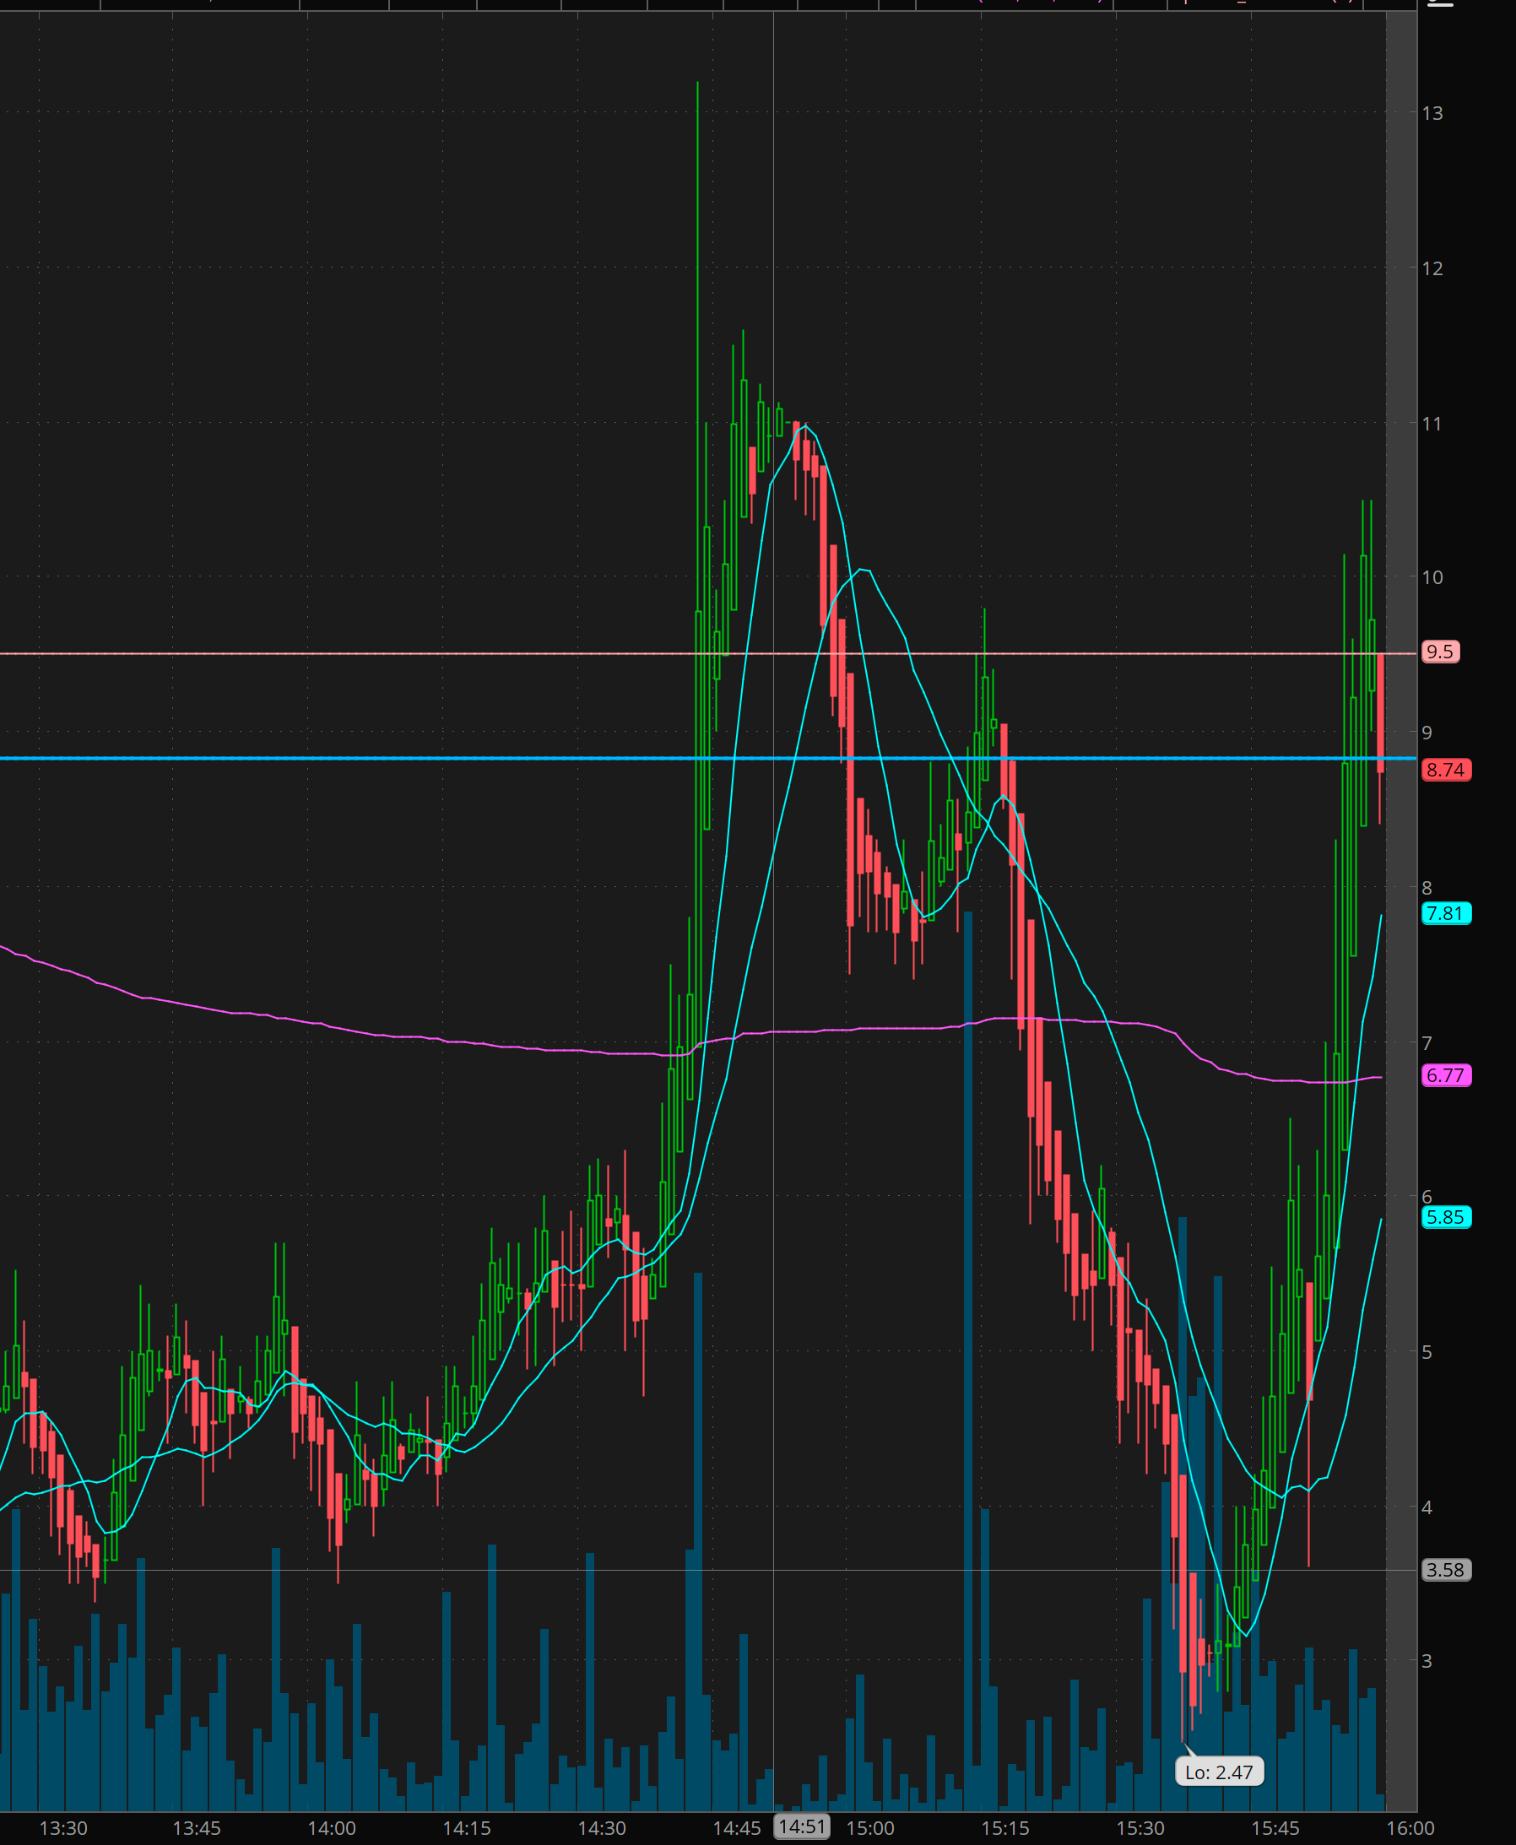Click the 15:45 time axis label
1516x1845 pixels.
tap(1275, 1827)
